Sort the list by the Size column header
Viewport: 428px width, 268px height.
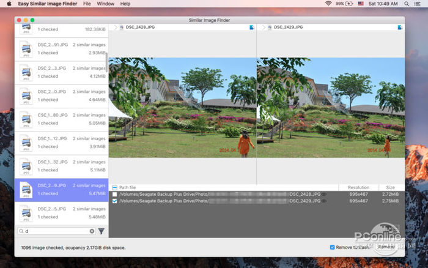[x=391, y=187]
